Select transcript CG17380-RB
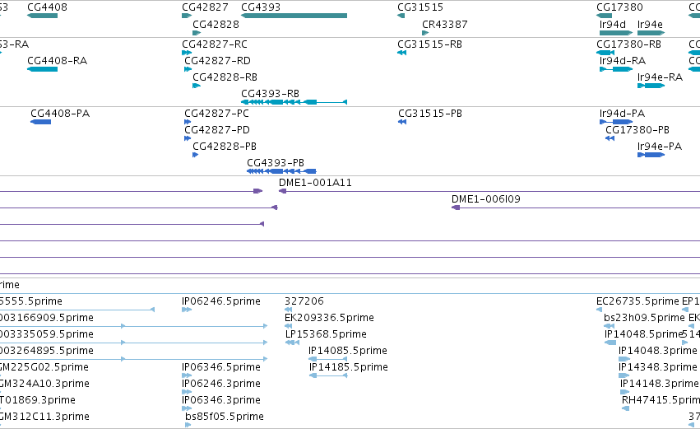 (628, 44)
